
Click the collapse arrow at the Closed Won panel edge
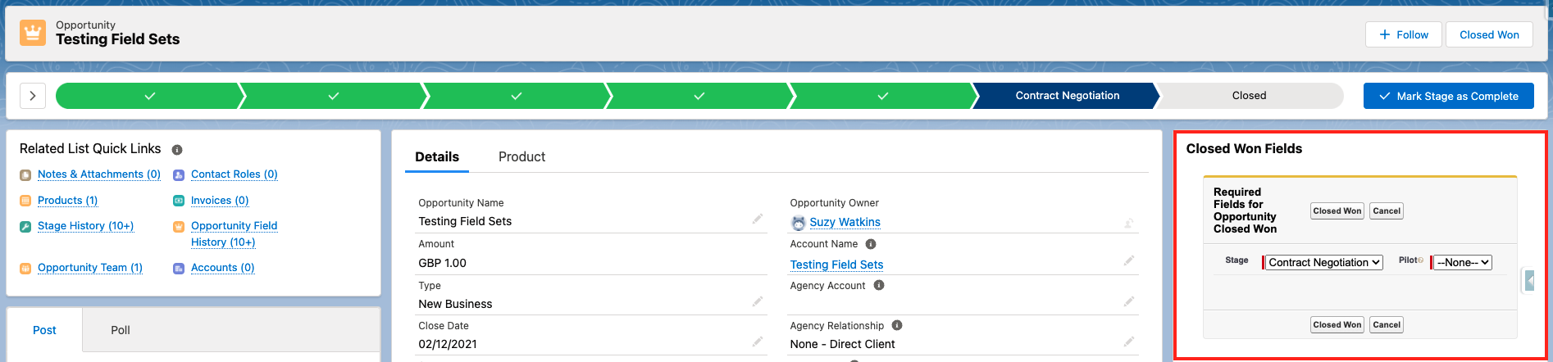[1529, 280]
